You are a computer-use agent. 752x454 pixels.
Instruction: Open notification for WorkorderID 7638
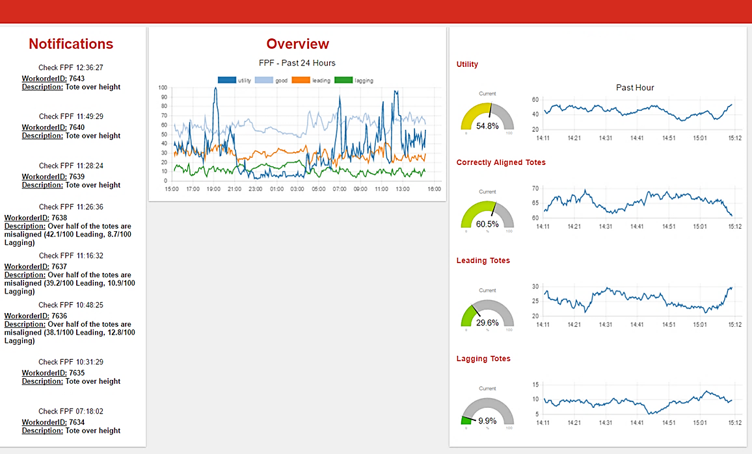tap(71, 226)
